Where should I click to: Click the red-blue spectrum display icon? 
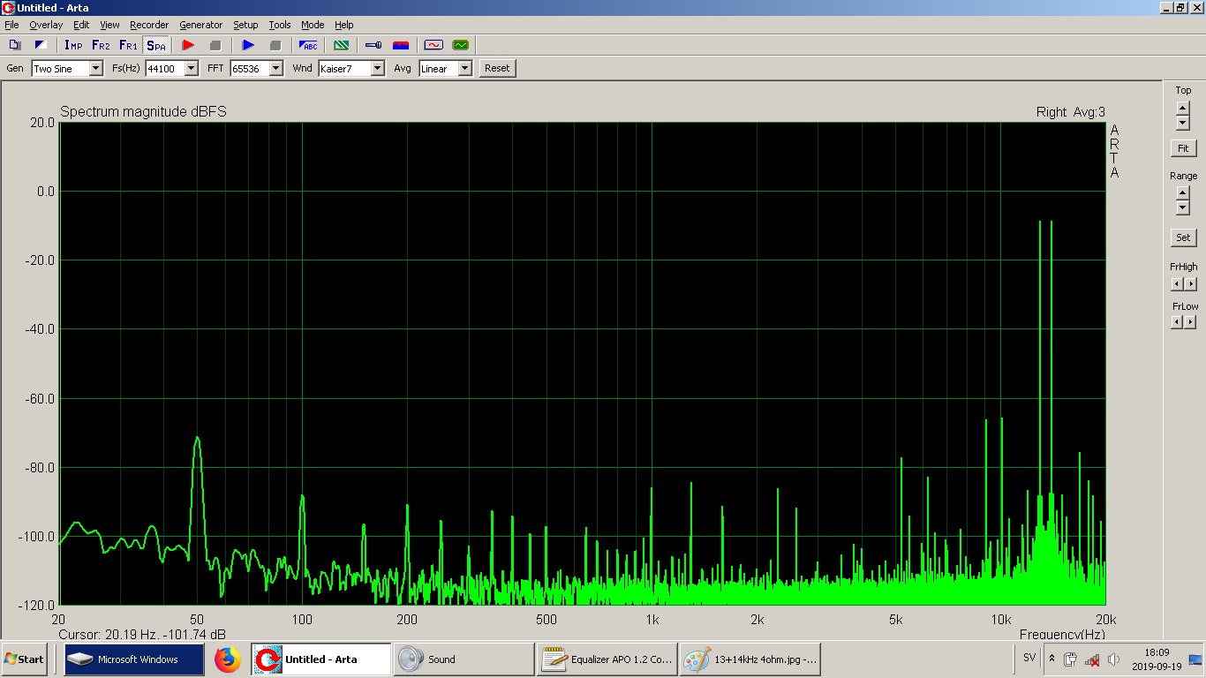[401, 45]
